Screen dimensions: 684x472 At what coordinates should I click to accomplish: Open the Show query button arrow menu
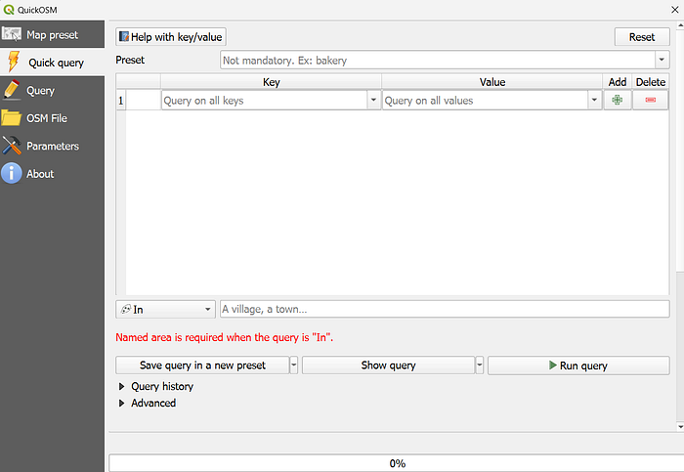(x=480, y=365)
